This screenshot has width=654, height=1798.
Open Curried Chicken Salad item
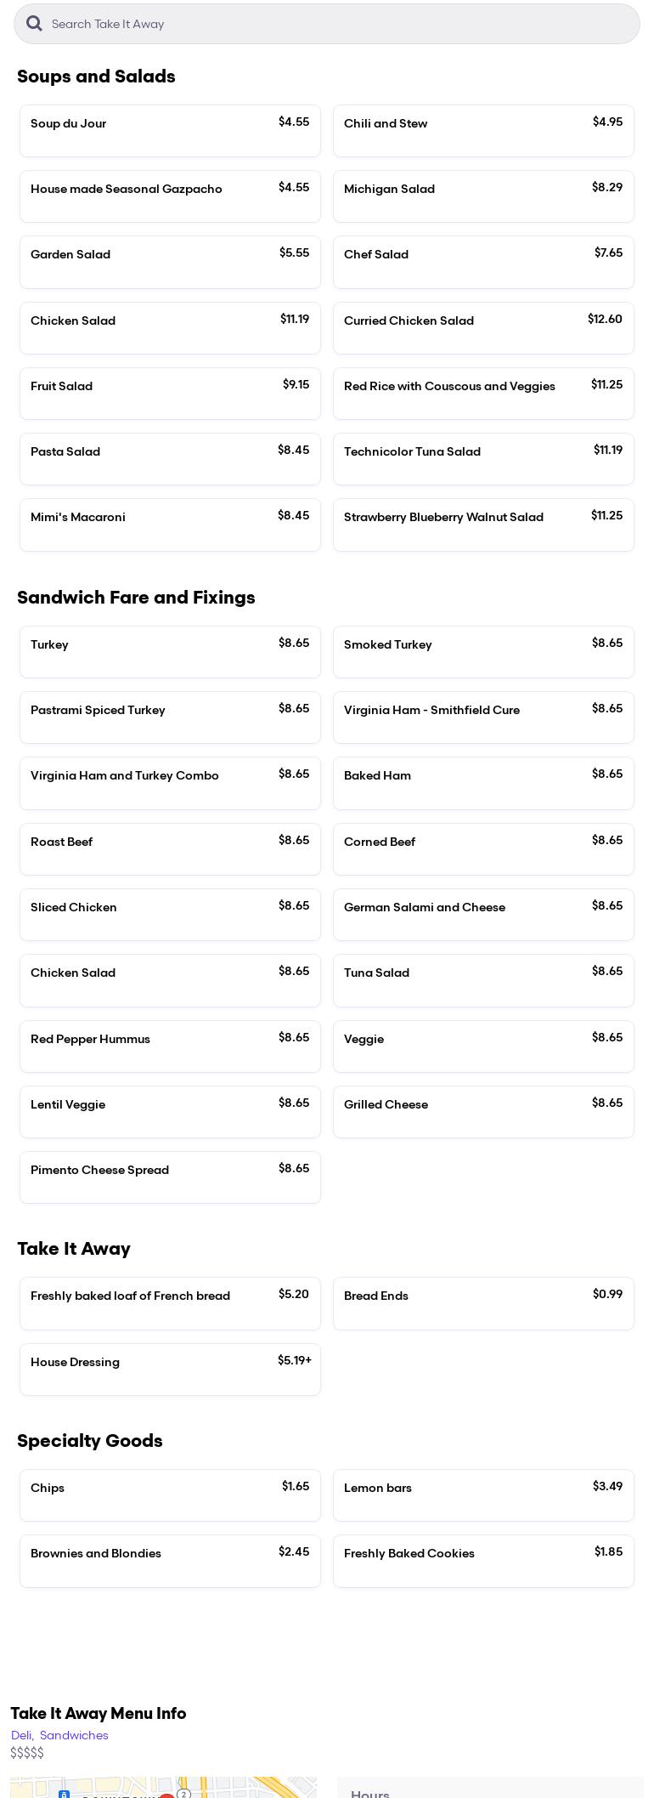tap(483, 328)
